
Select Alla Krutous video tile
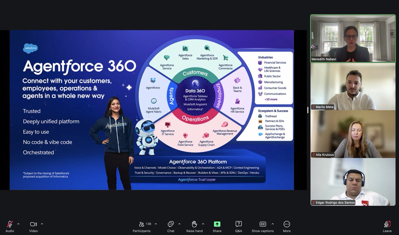click(x=353, y=134)
